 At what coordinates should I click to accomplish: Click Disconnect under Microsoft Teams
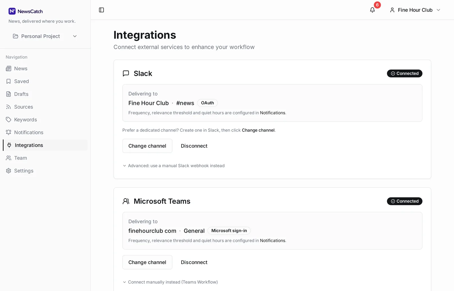click(194, 262)
